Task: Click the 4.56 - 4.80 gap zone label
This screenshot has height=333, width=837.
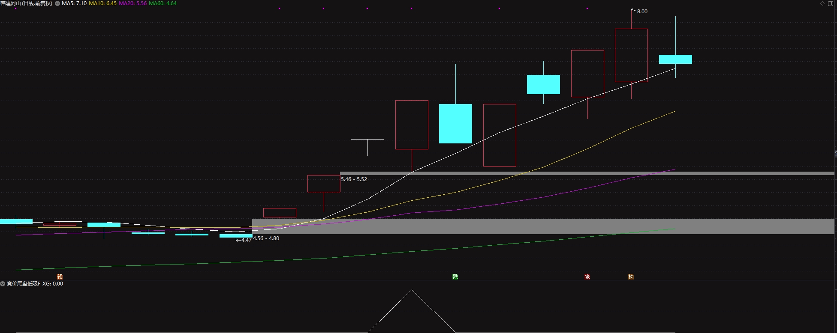Action: [266, 238]
